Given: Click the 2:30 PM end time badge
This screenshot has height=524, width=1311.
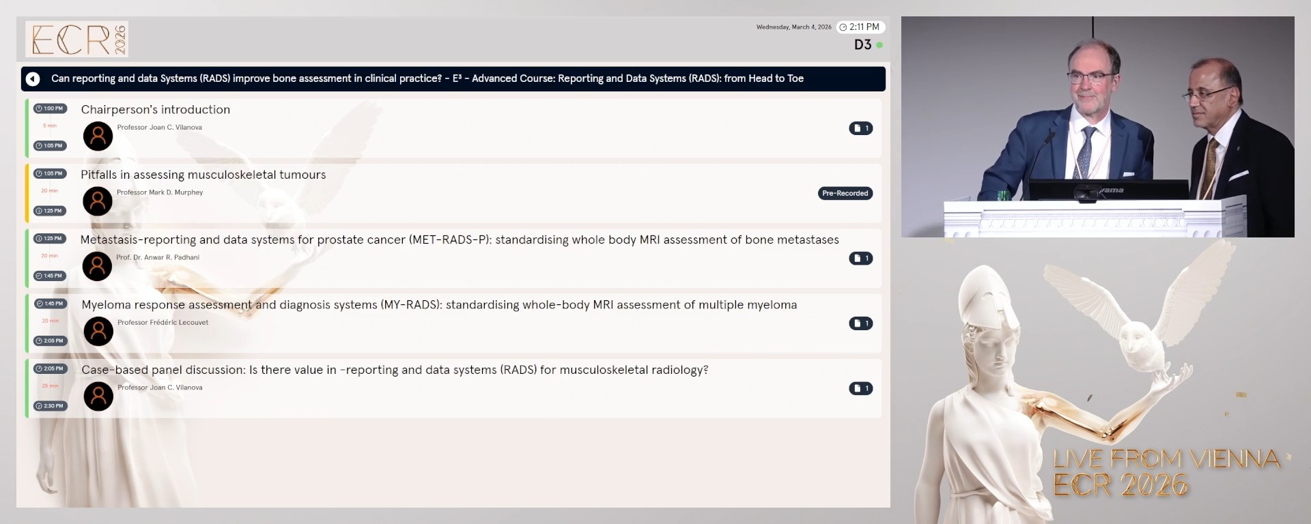Looking at the screenshot, I should 51,406.
